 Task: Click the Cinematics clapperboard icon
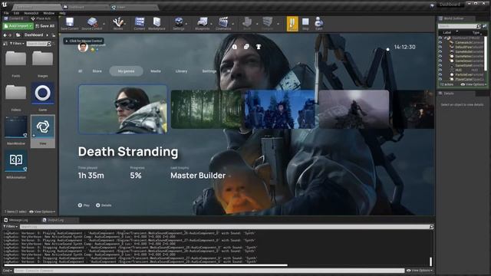tap(223, 22)
